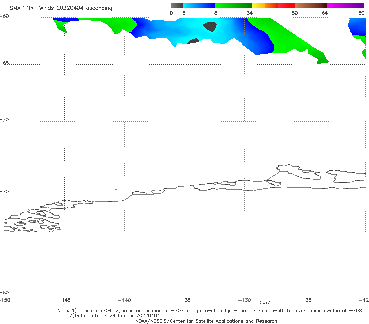Viewport: 369px width, 324px height.
Task: Click the longitude label -125
Action: click(305, 300)
